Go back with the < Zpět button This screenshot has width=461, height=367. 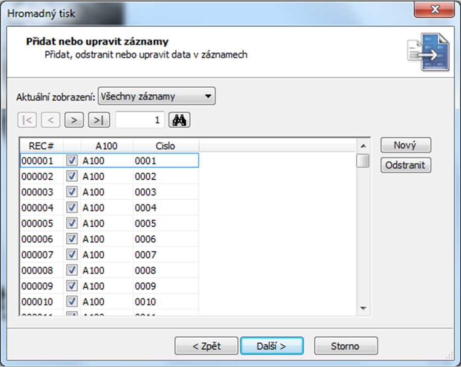206,346
